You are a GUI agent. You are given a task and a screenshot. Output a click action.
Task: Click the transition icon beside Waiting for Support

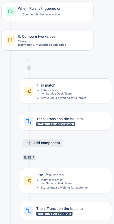point(29,211)
